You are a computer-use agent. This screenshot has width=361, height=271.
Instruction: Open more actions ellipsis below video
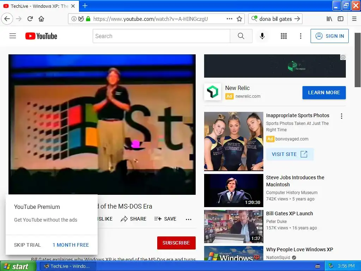coord(188,219)
